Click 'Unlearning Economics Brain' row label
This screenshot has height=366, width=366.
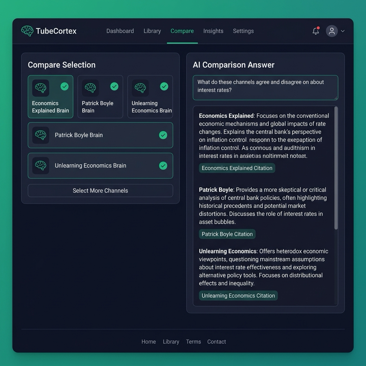90,166
